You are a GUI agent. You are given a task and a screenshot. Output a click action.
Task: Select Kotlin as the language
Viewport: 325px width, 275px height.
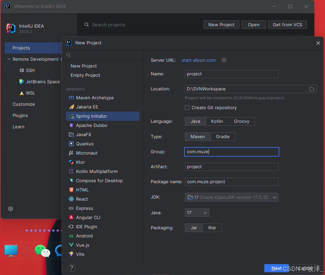pos(217,121)
